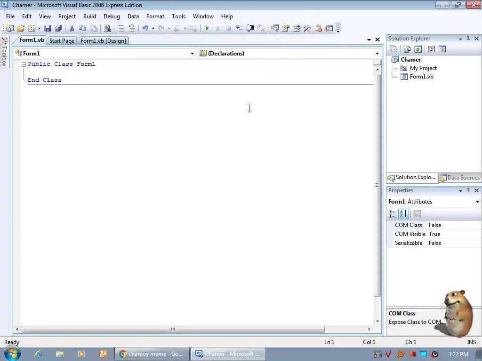Click the Open File folder icon
482x361 pixels.
pyautogui.click(x=21, y=28)
